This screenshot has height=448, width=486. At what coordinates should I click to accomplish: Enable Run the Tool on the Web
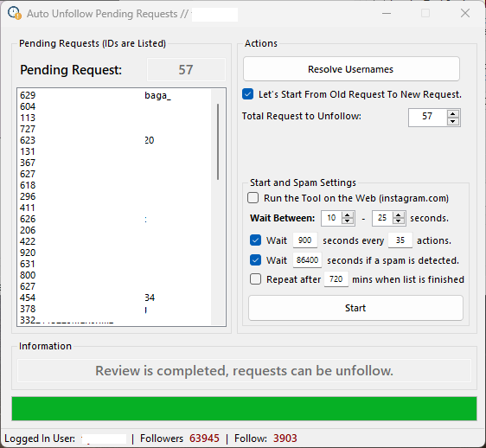pos(253,198)
